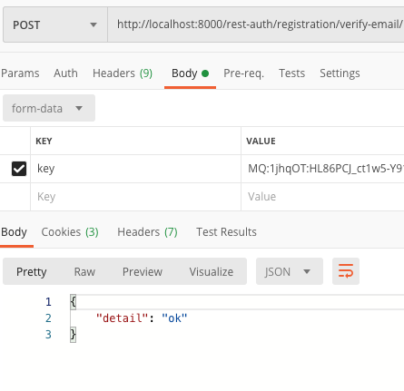The height and width of the screenshot is (391, 404).
Task: Switch to the Preview view
Action: 143,271
